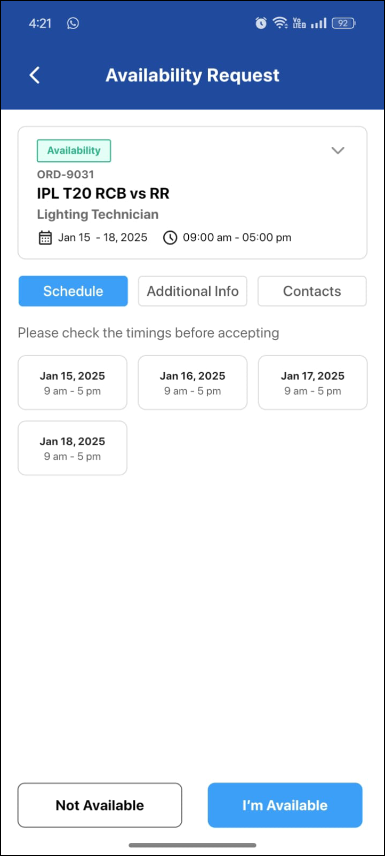Tap the alarm clock status icon
385x856 pixels.
pos(261,23)
